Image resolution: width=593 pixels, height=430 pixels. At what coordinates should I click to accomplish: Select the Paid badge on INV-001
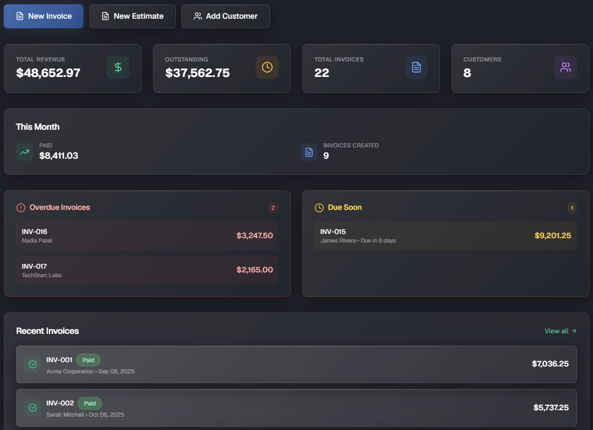coord(88,360)
